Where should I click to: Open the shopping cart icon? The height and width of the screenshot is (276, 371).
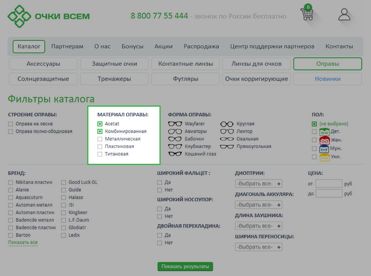(307, 14)
